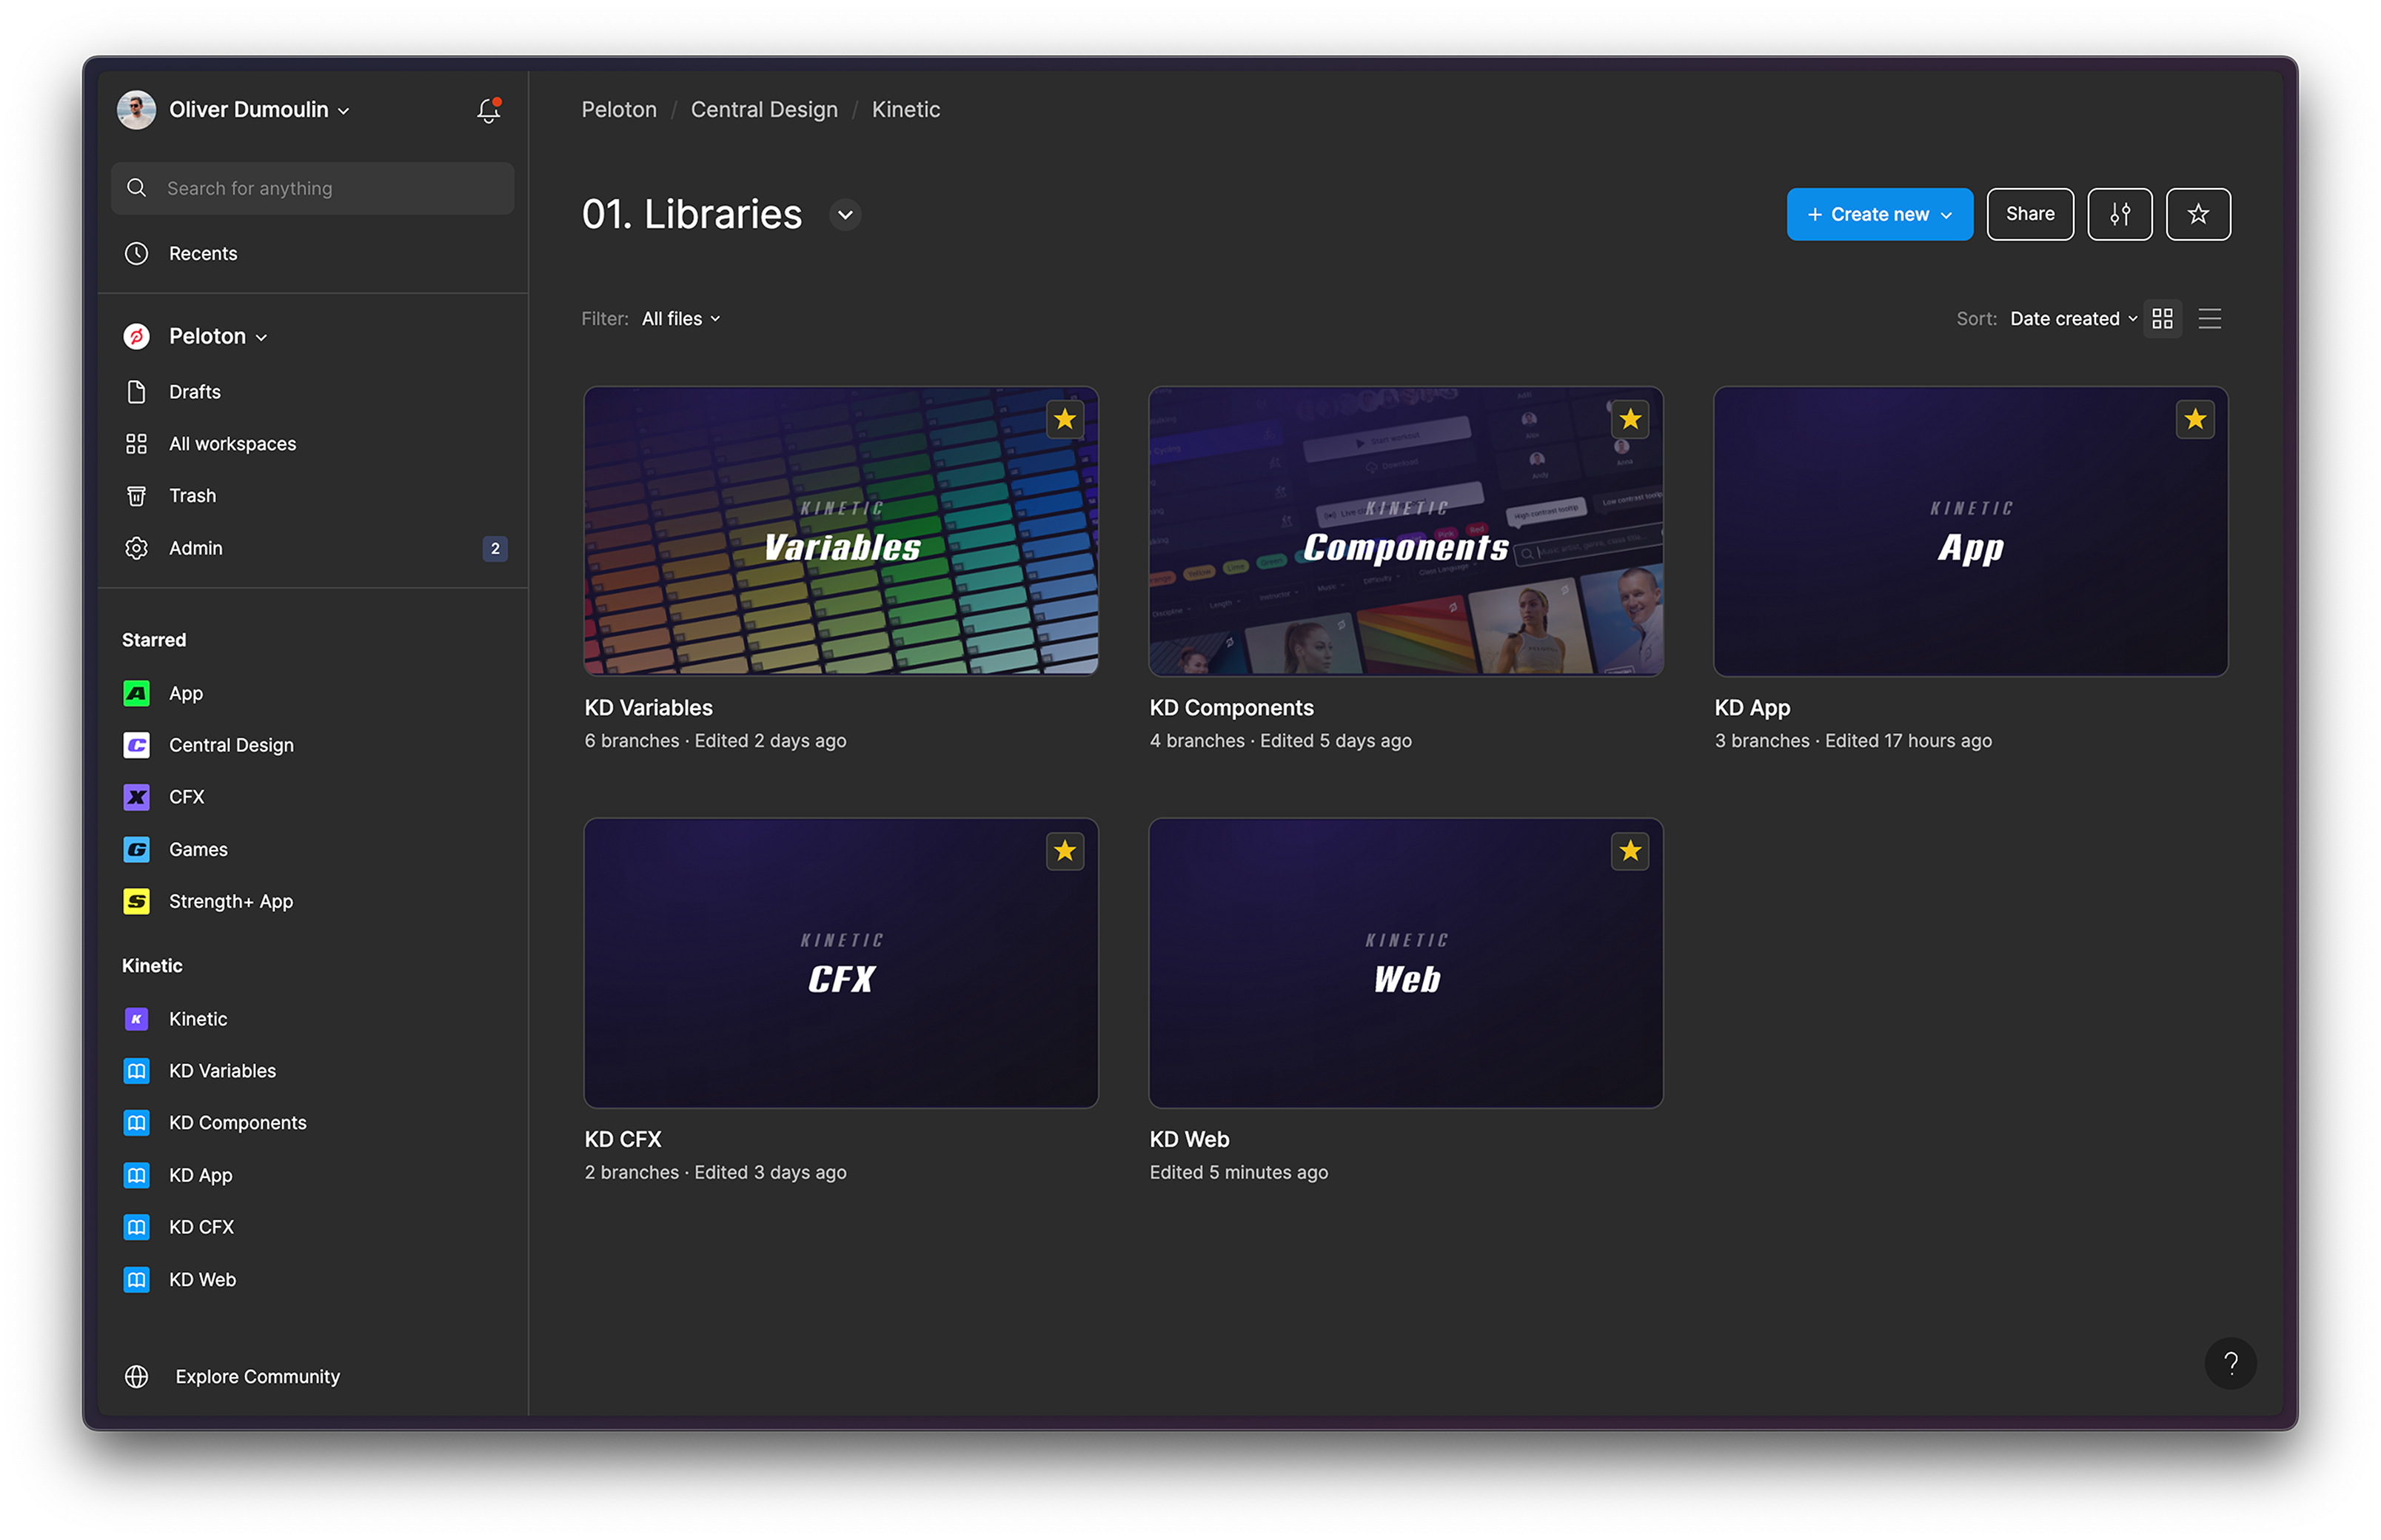The height and width of the screenshot is (1540, 2381).
Task: Unstar the KD CFX file card
Action: (x=1065, y=851)
